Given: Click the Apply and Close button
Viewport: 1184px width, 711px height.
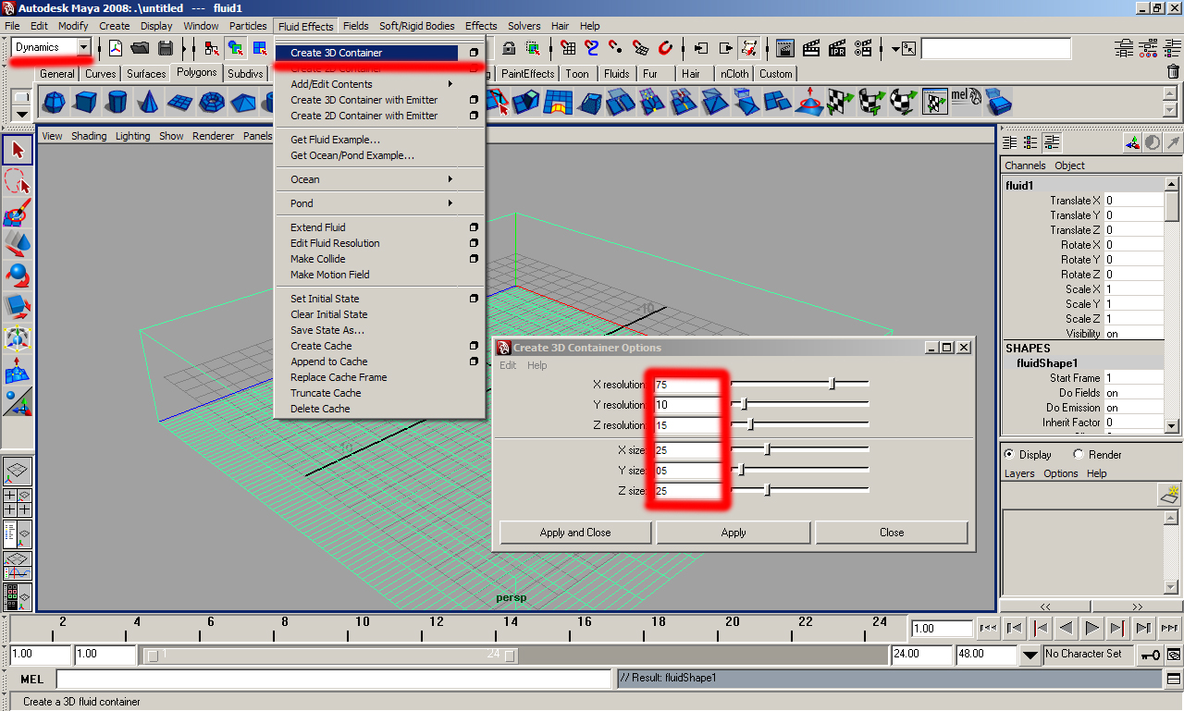Looking at the screenshot, I should (x=575, y=533).
